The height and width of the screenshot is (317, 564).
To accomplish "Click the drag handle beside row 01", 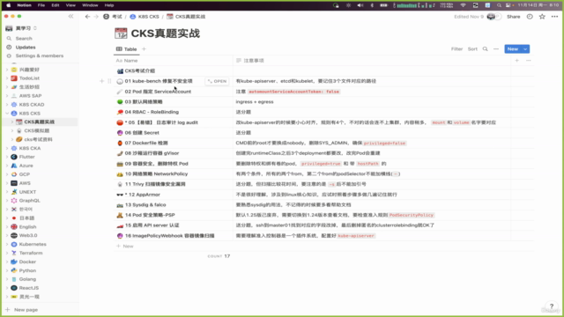I will coord(109,81).
